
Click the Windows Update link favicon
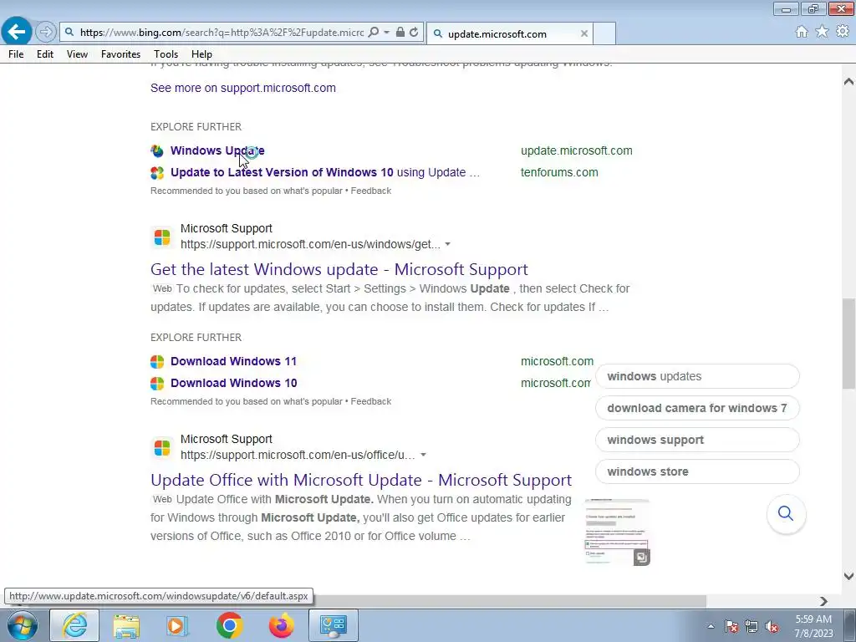point(157,151)
